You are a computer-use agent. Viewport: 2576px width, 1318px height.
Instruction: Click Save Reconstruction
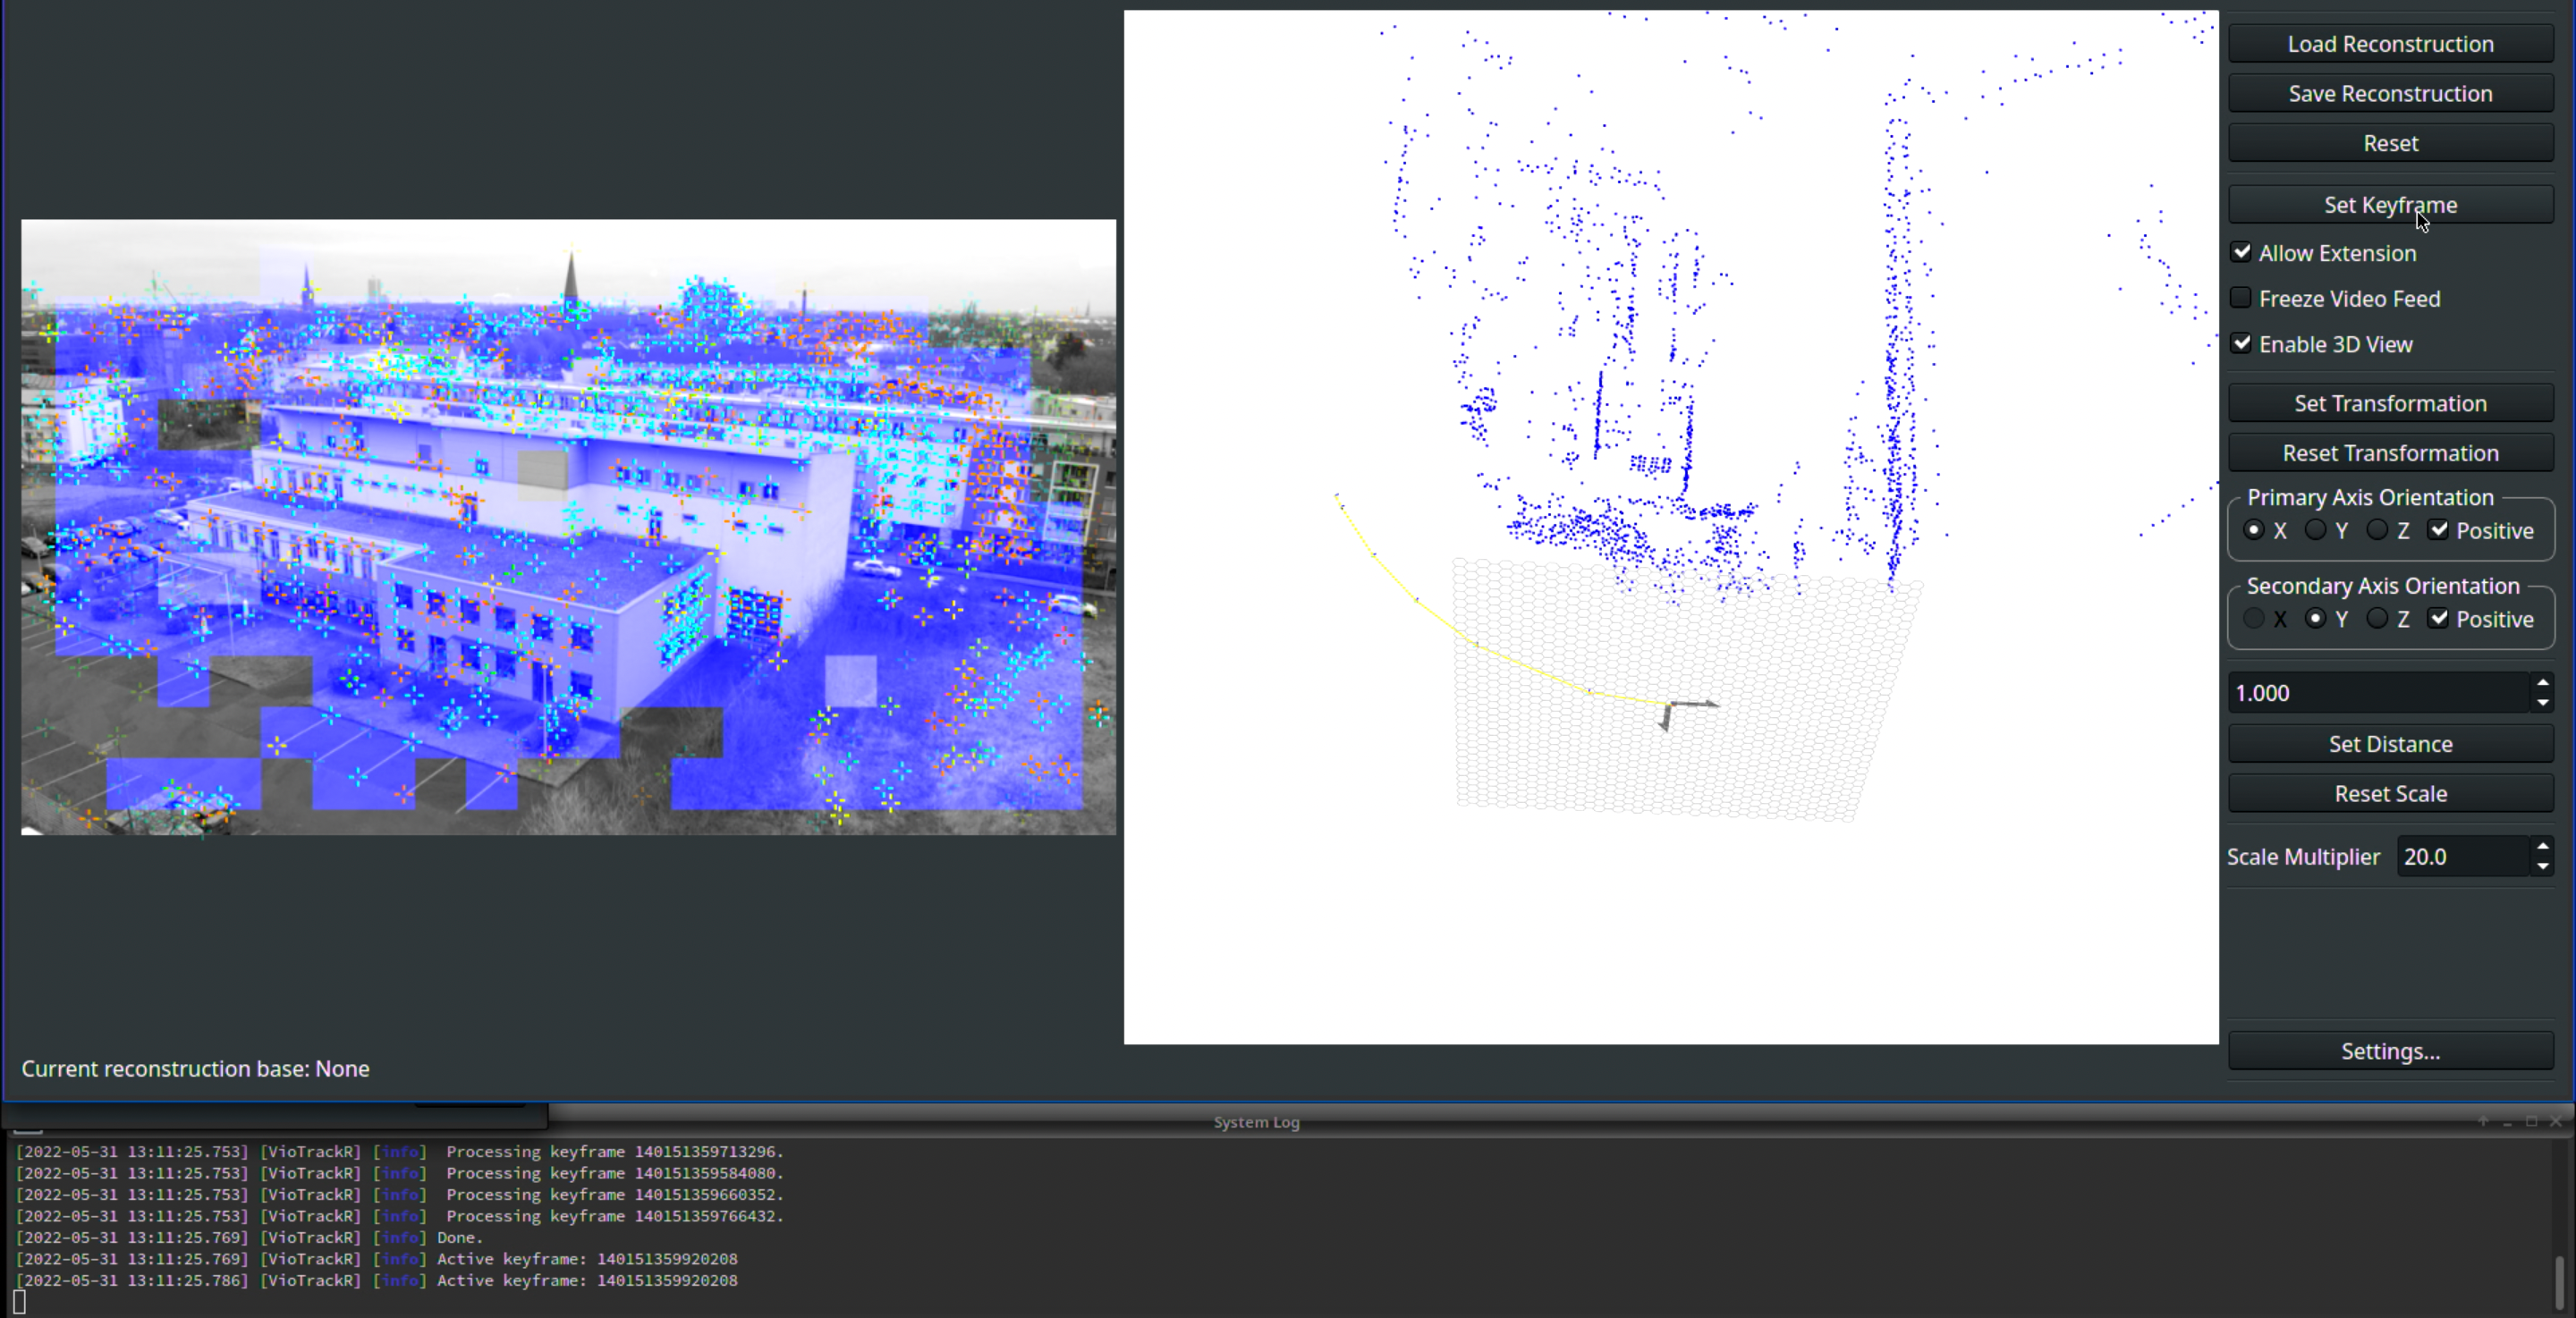click(x=2390, y=93)
